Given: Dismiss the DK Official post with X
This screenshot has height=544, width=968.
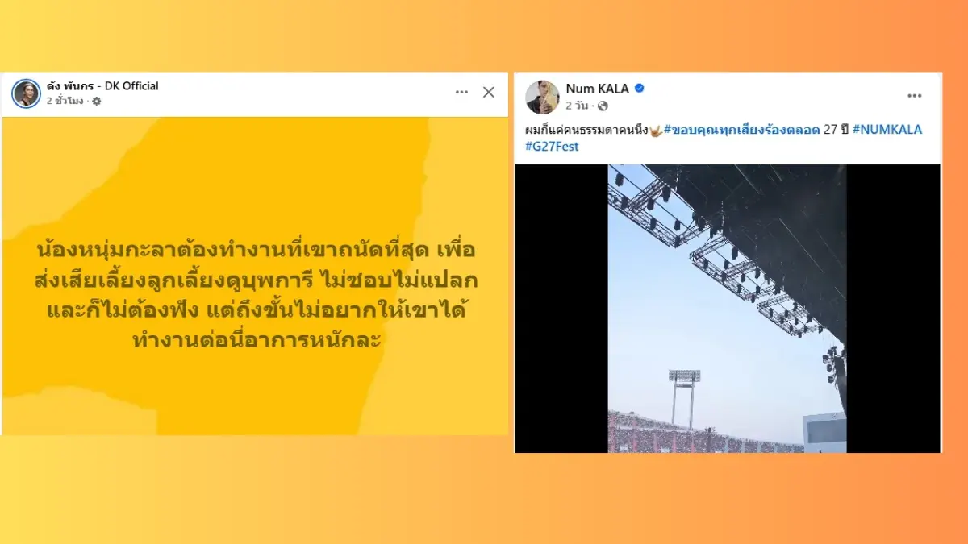Looking at the screenshot, I should (489, 93).
